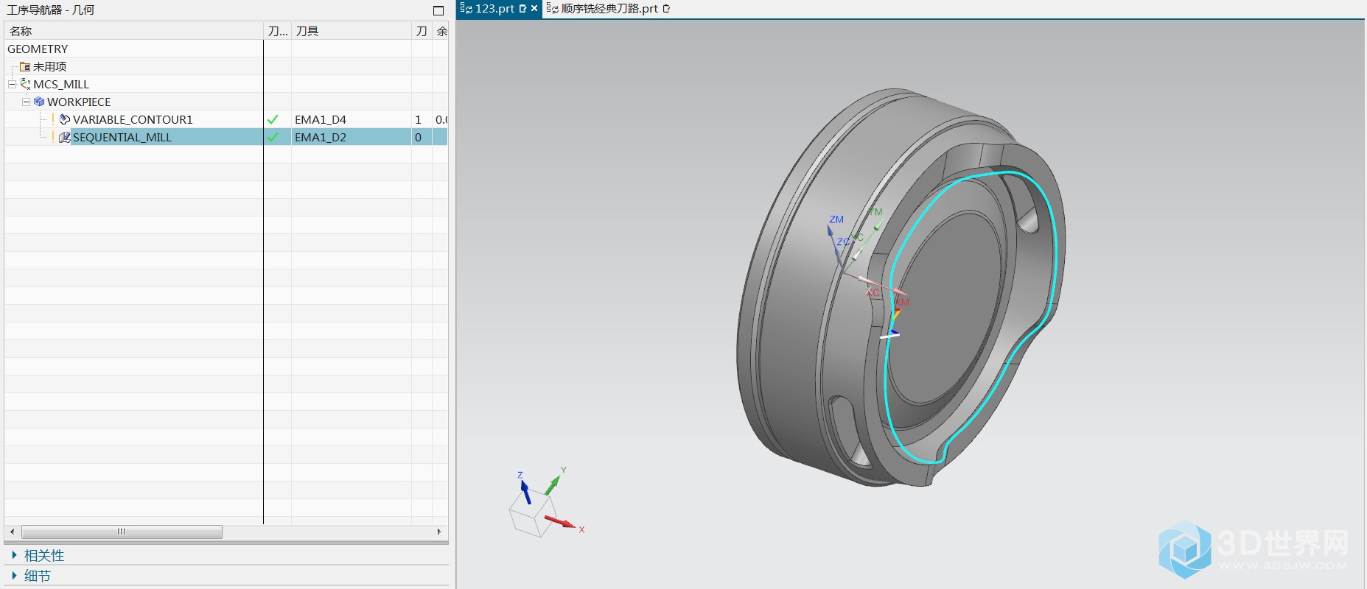Screen dimensions: 1367x589
Task: Expand the 相关性 section
Action: coord(14,555)
